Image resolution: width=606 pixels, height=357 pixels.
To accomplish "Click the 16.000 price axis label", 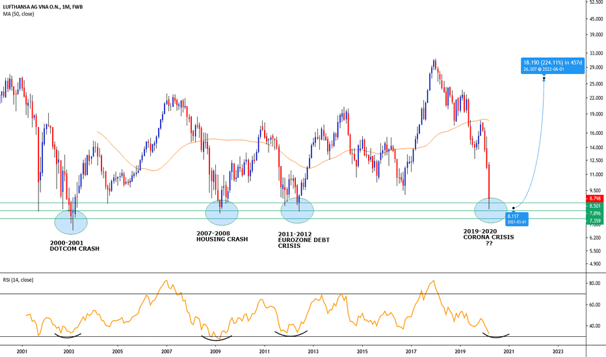I will coord(595,133).
